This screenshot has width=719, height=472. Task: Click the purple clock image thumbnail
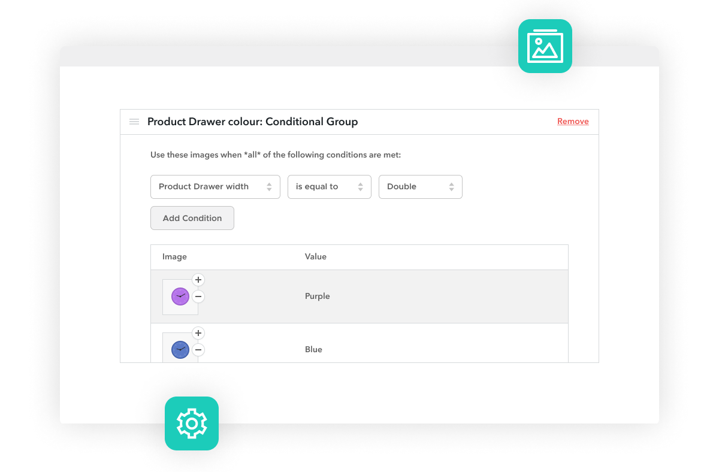click(180, 296)
